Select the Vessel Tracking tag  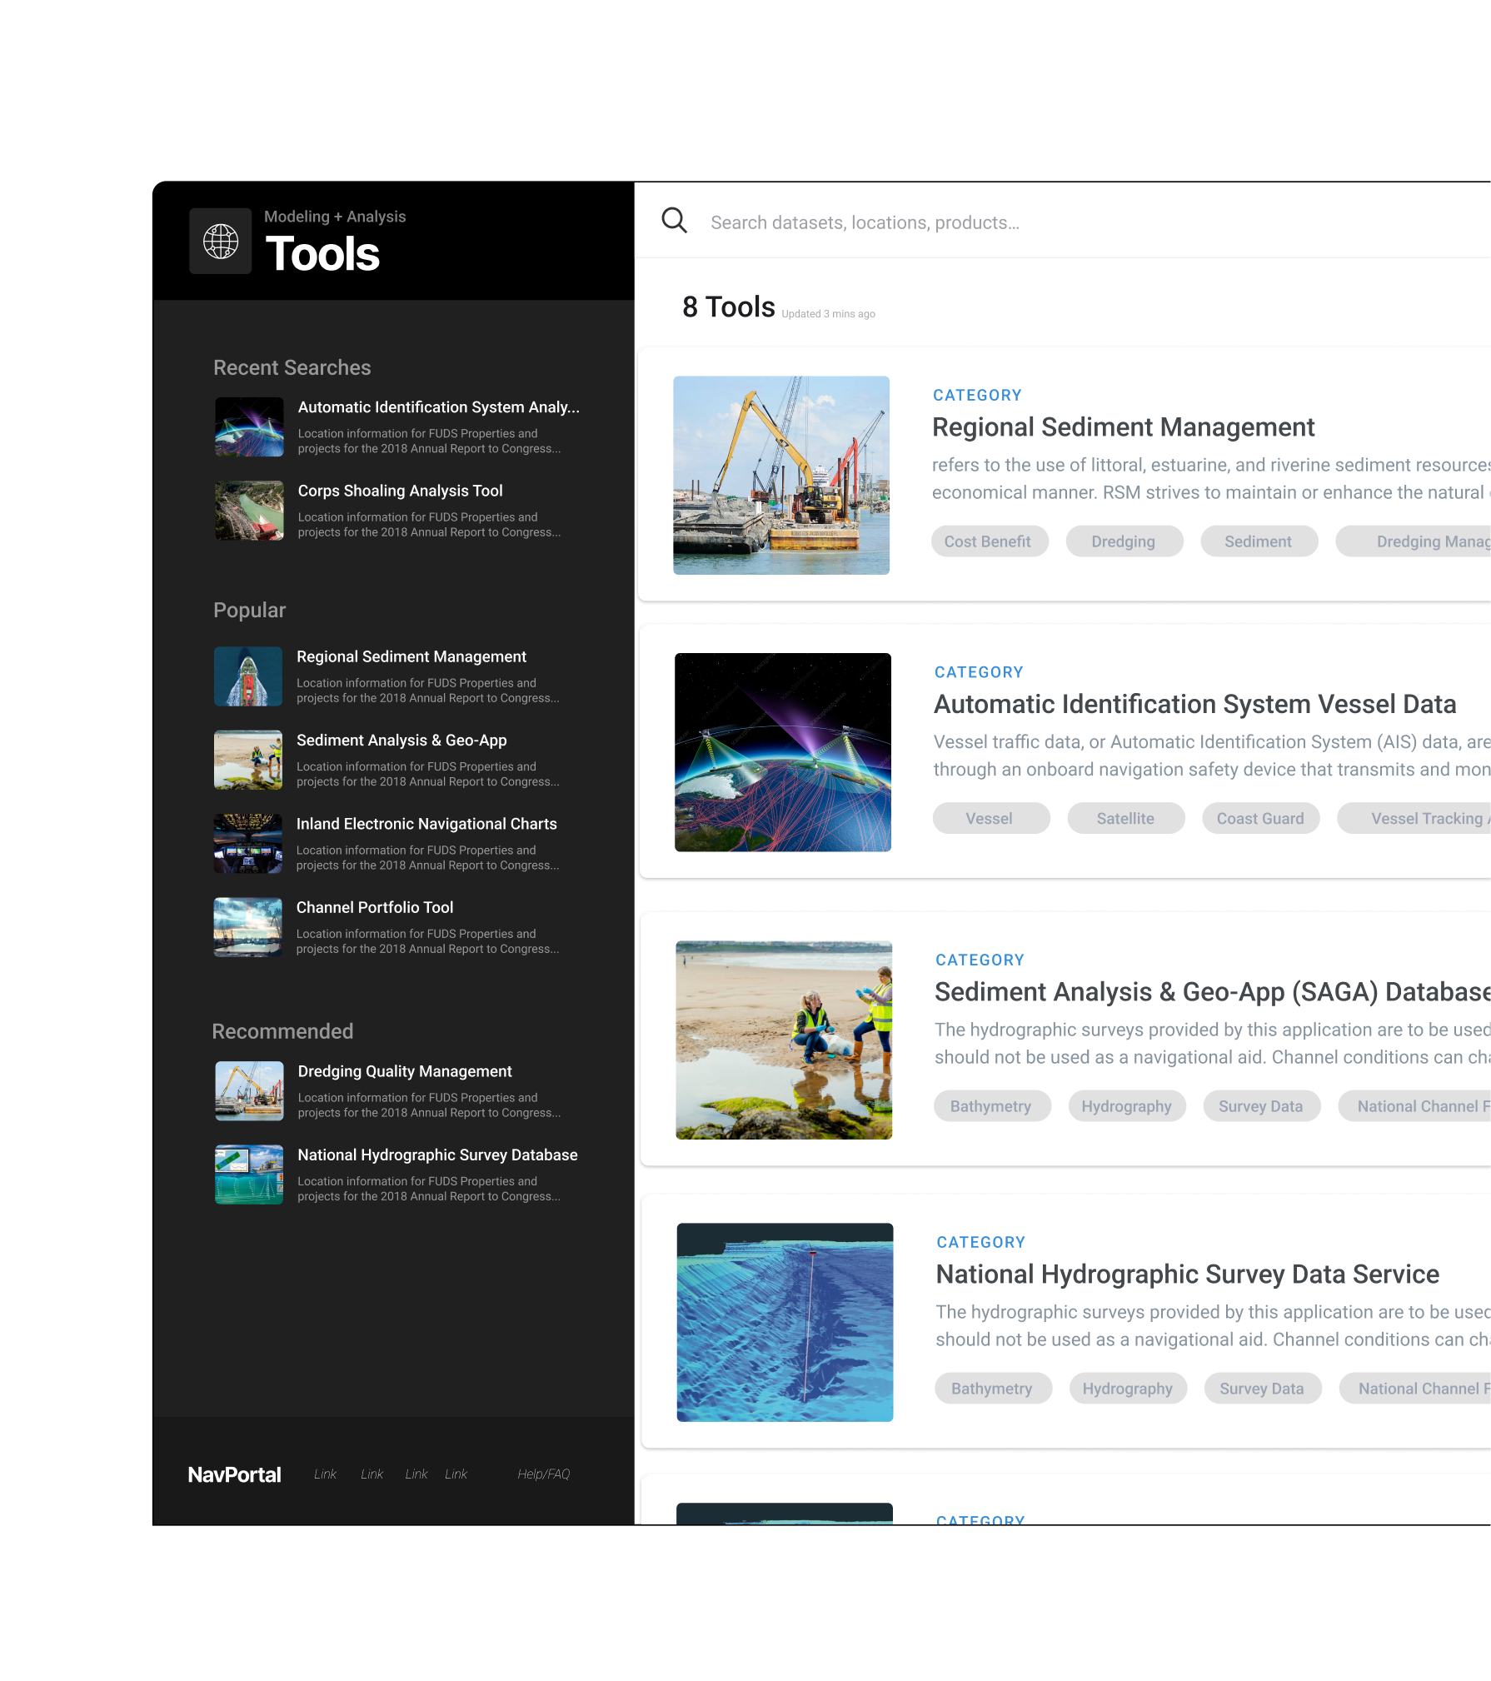click(1414, 818)
